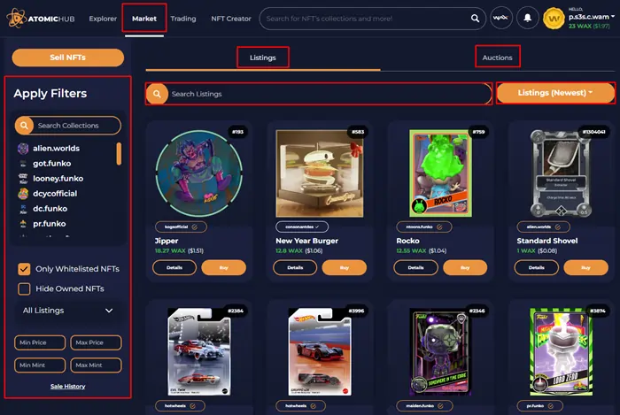Click alien.worlds collection avatar icon
Screen dimensions: 620x415
[23, 149]
